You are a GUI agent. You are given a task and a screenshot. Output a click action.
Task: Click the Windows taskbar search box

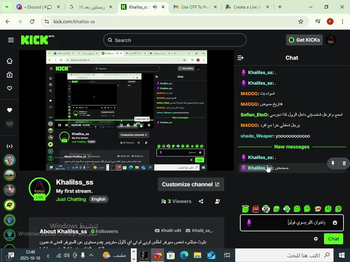click(x=284, y=255)
